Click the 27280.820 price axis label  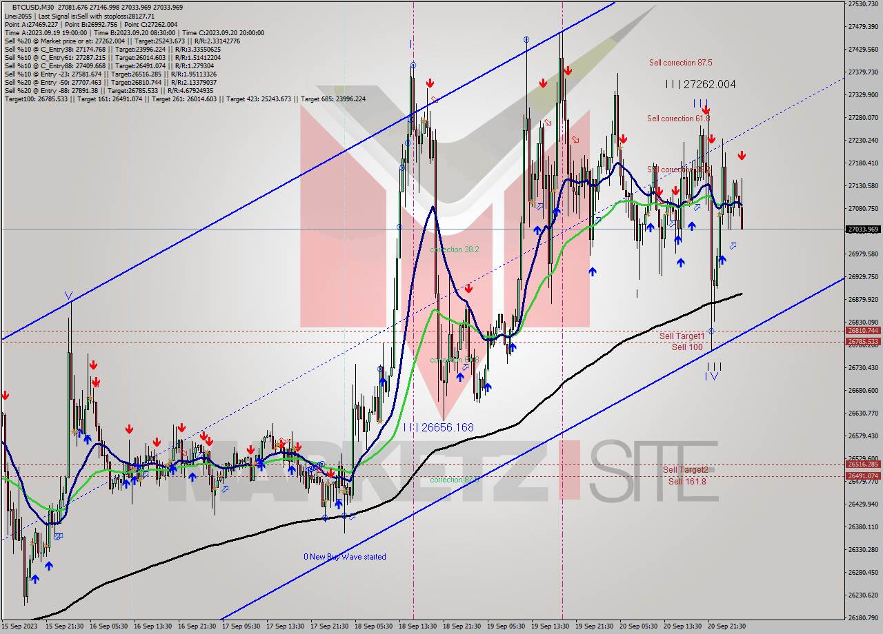tap(863, 117)
